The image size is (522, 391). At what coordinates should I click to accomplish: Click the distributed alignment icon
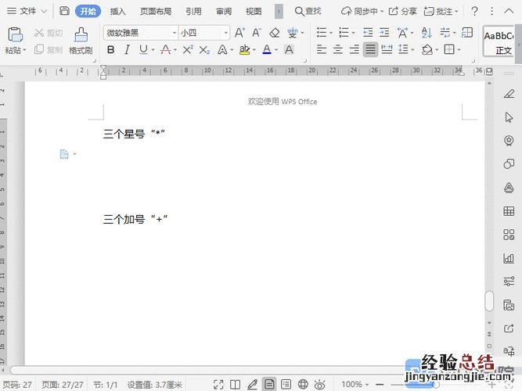pyautogui.click(x=387, y=50)
